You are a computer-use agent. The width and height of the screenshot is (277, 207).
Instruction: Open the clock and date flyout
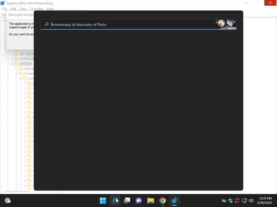(265, 201)
